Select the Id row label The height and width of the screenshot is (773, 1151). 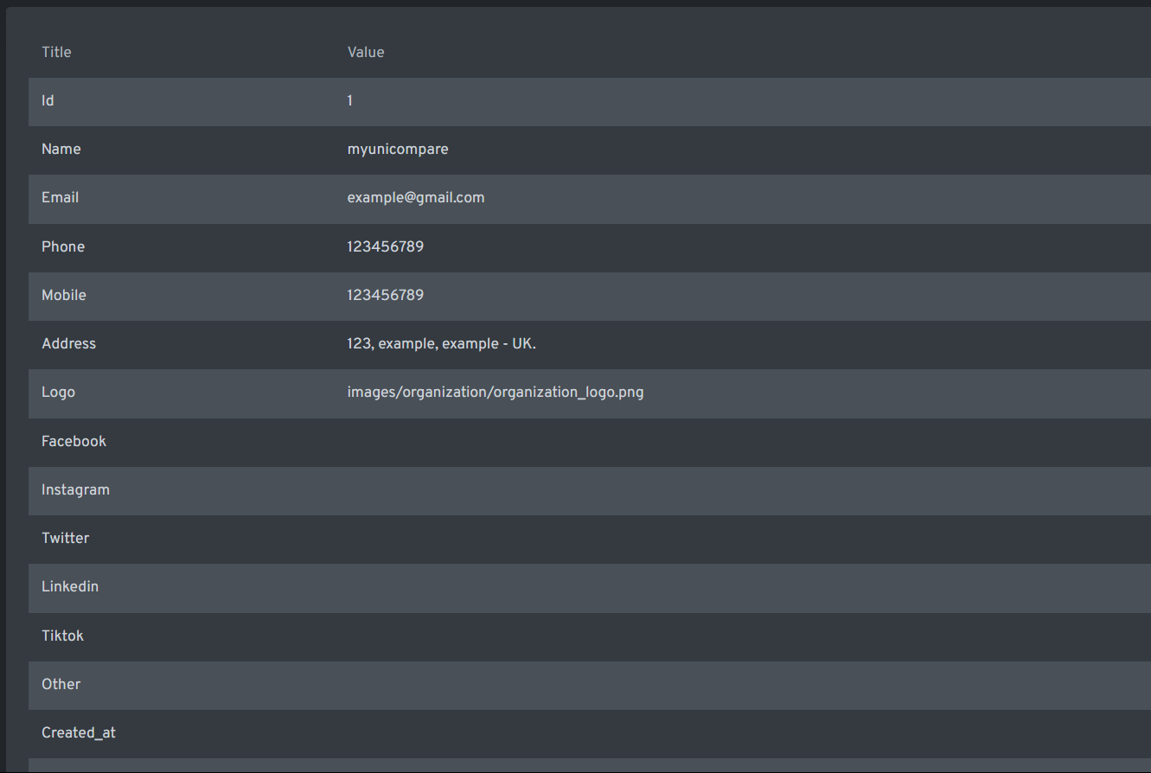pyautogui.click(x=48, y=101)
